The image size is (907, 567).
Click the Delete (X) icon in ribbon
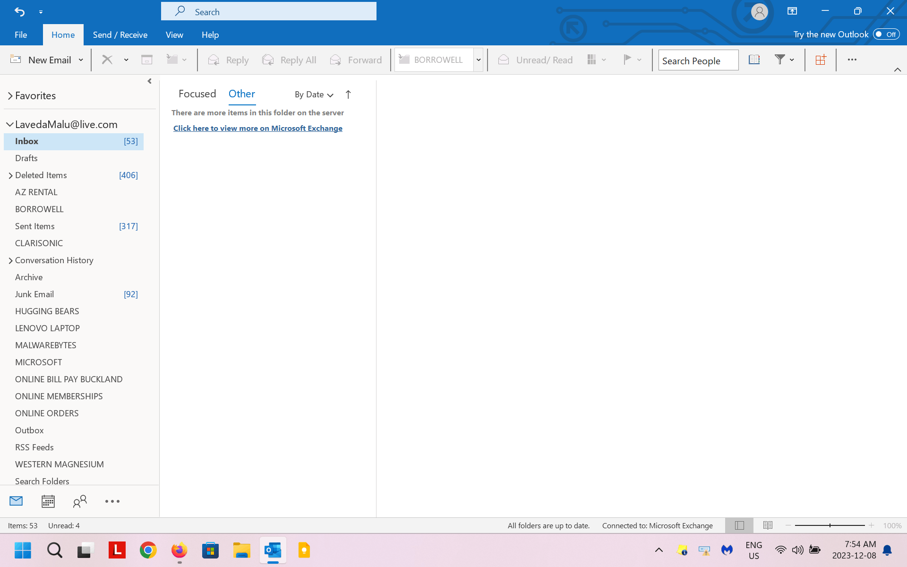tap(107, 60)
